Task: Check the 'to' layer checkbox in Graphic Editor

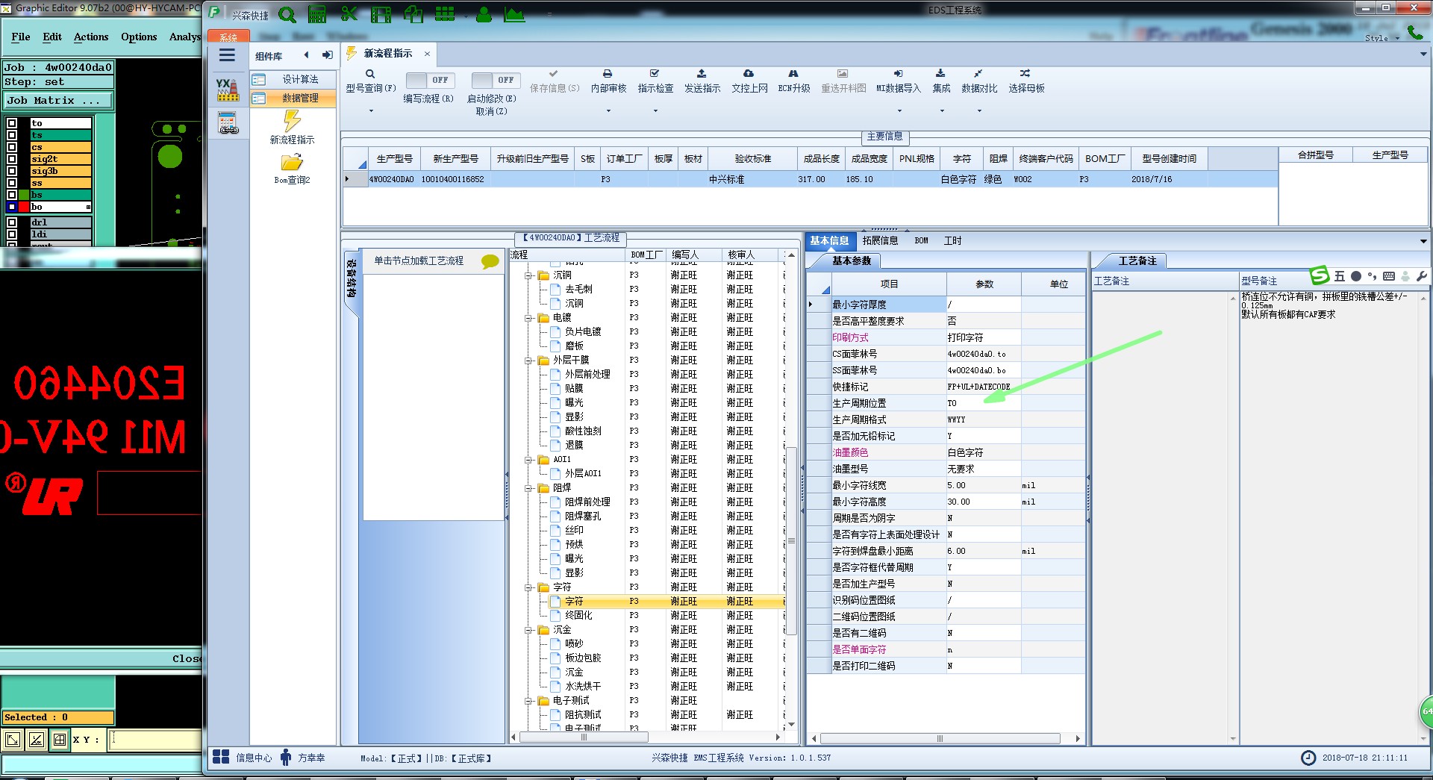Action: click(x=12, y=123)
